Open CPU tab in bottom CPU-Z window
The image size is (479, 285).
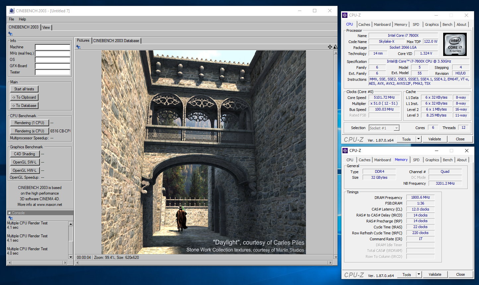(x=350, y=160)
